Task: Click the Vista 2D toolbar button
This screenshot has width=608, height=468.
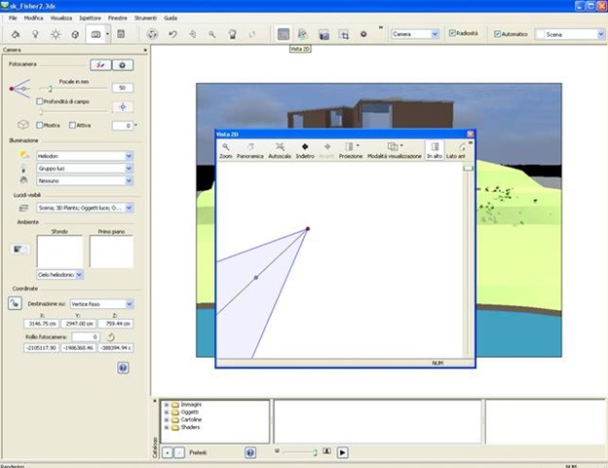Action: [283, 34]
